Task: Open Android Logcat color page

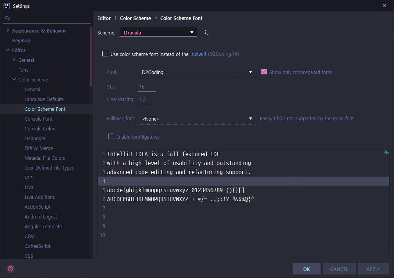Action: pos(41,217)
